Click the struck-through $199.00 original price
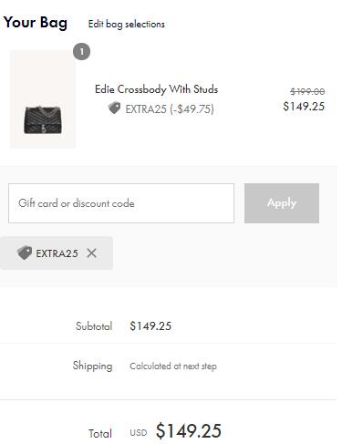This screenshot has height=444, width=342. point(307,91)
